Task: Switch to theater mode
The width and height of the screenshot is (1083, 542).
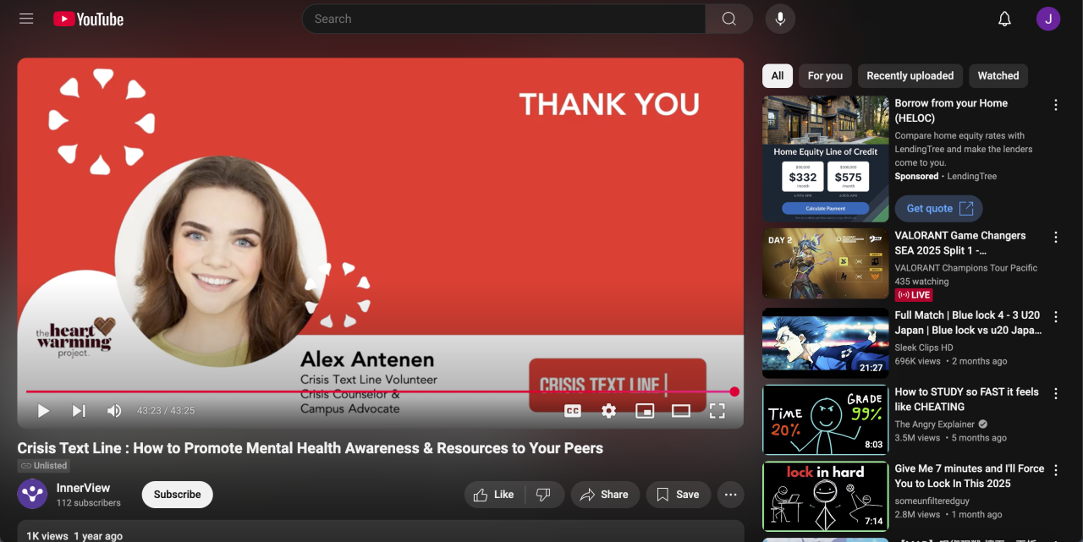Action: (681, 411)
